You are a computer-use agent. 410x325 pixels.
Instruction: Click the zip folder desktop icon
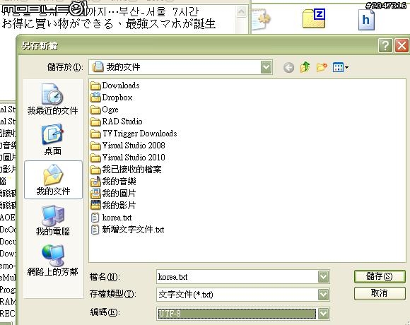(314, 18)
